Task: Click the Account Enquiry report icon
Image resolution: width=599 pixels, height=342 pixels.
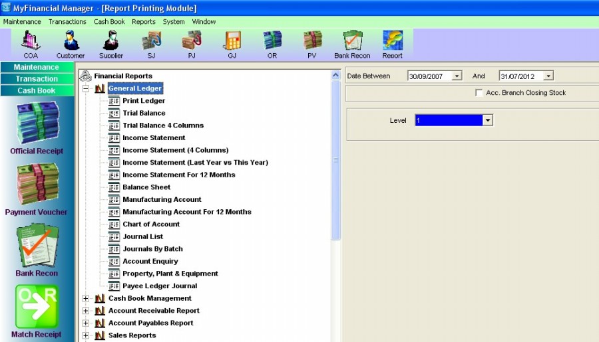Action: coord(114,262)
